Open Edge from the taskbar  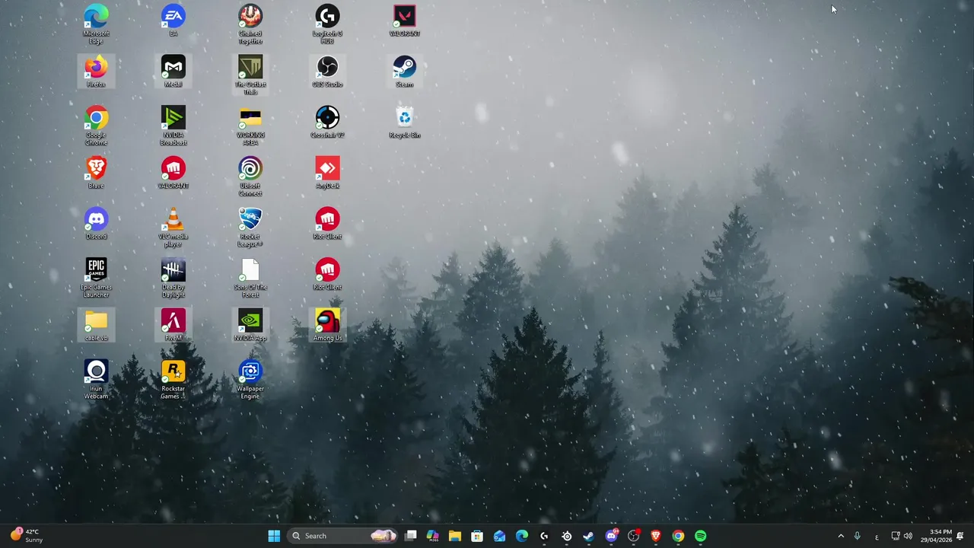[522, 536]
